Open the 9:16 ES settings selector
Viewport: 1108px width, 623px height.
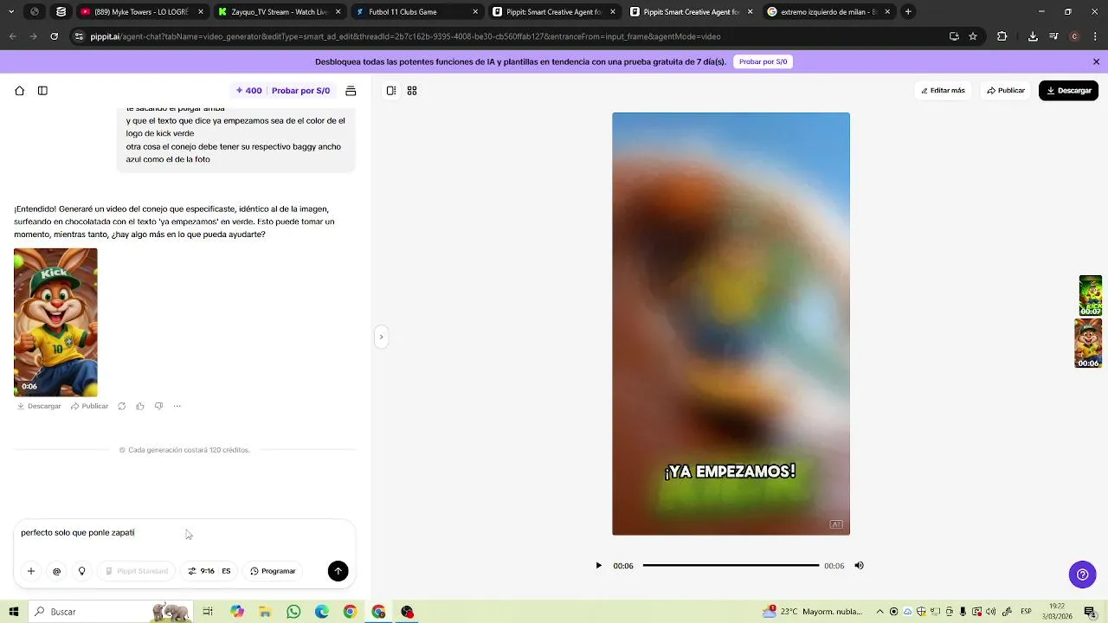(209, 571)
